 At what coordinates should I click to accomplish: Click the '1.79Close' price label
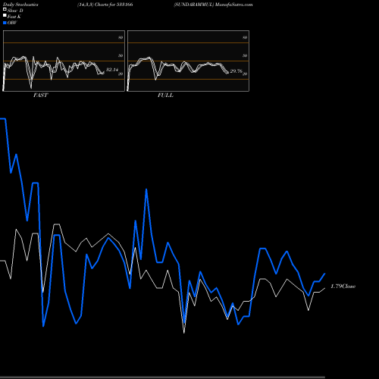[x=343, y=287]
